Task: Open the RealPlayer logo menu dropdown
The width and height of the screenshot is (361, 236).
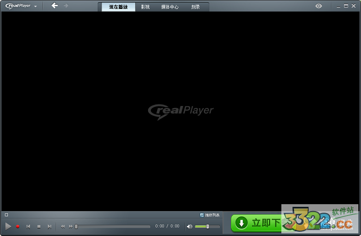Action: (21, 6)
